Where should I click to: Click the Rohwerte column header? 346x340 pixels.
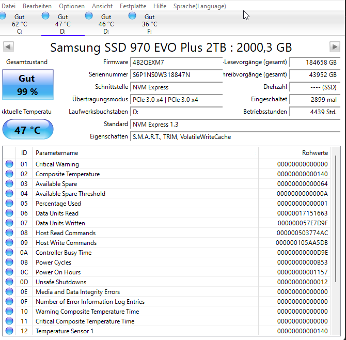click(x=294, y=153)
